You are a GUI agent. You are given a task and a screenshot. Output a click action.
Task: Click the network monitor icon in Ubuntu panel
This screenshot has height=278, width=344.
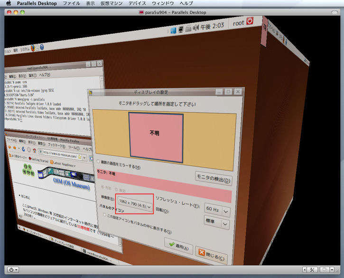pyautogui.click(x=181, y=29)
